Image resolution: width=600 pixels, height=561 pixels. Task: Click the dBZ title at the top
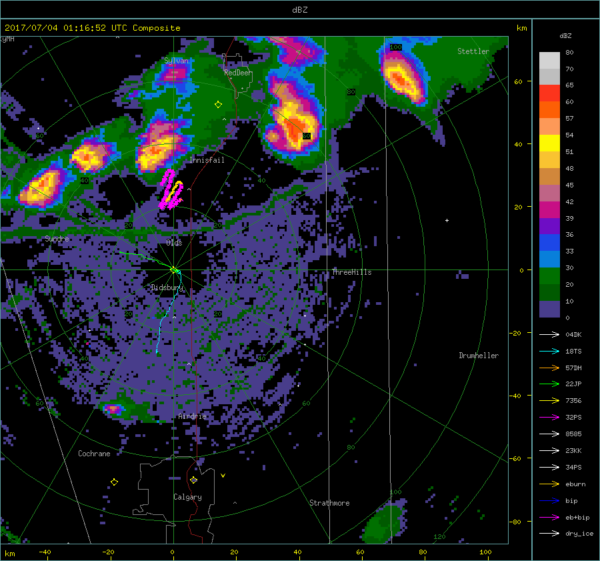pyautogui.click(x=299, y=9)
